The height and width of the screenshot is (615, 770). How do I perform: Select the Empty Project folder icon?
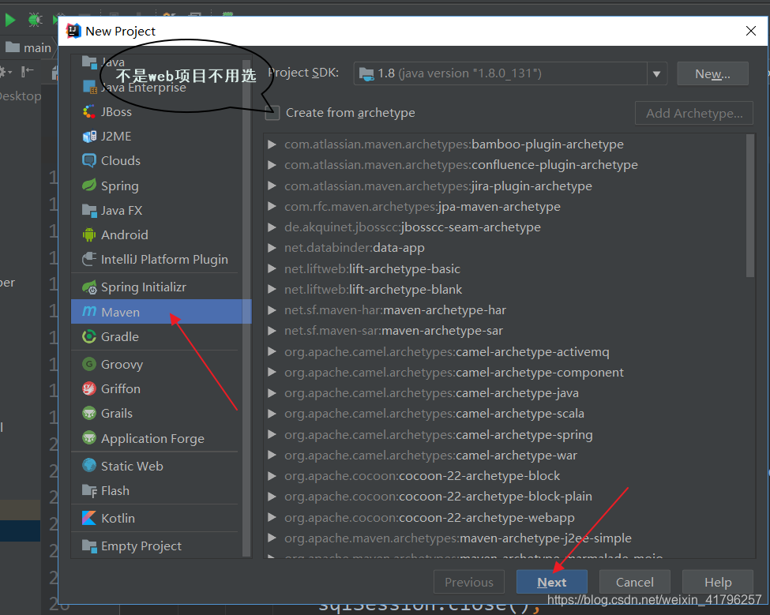pyautogui.click(x=89, y=546)
